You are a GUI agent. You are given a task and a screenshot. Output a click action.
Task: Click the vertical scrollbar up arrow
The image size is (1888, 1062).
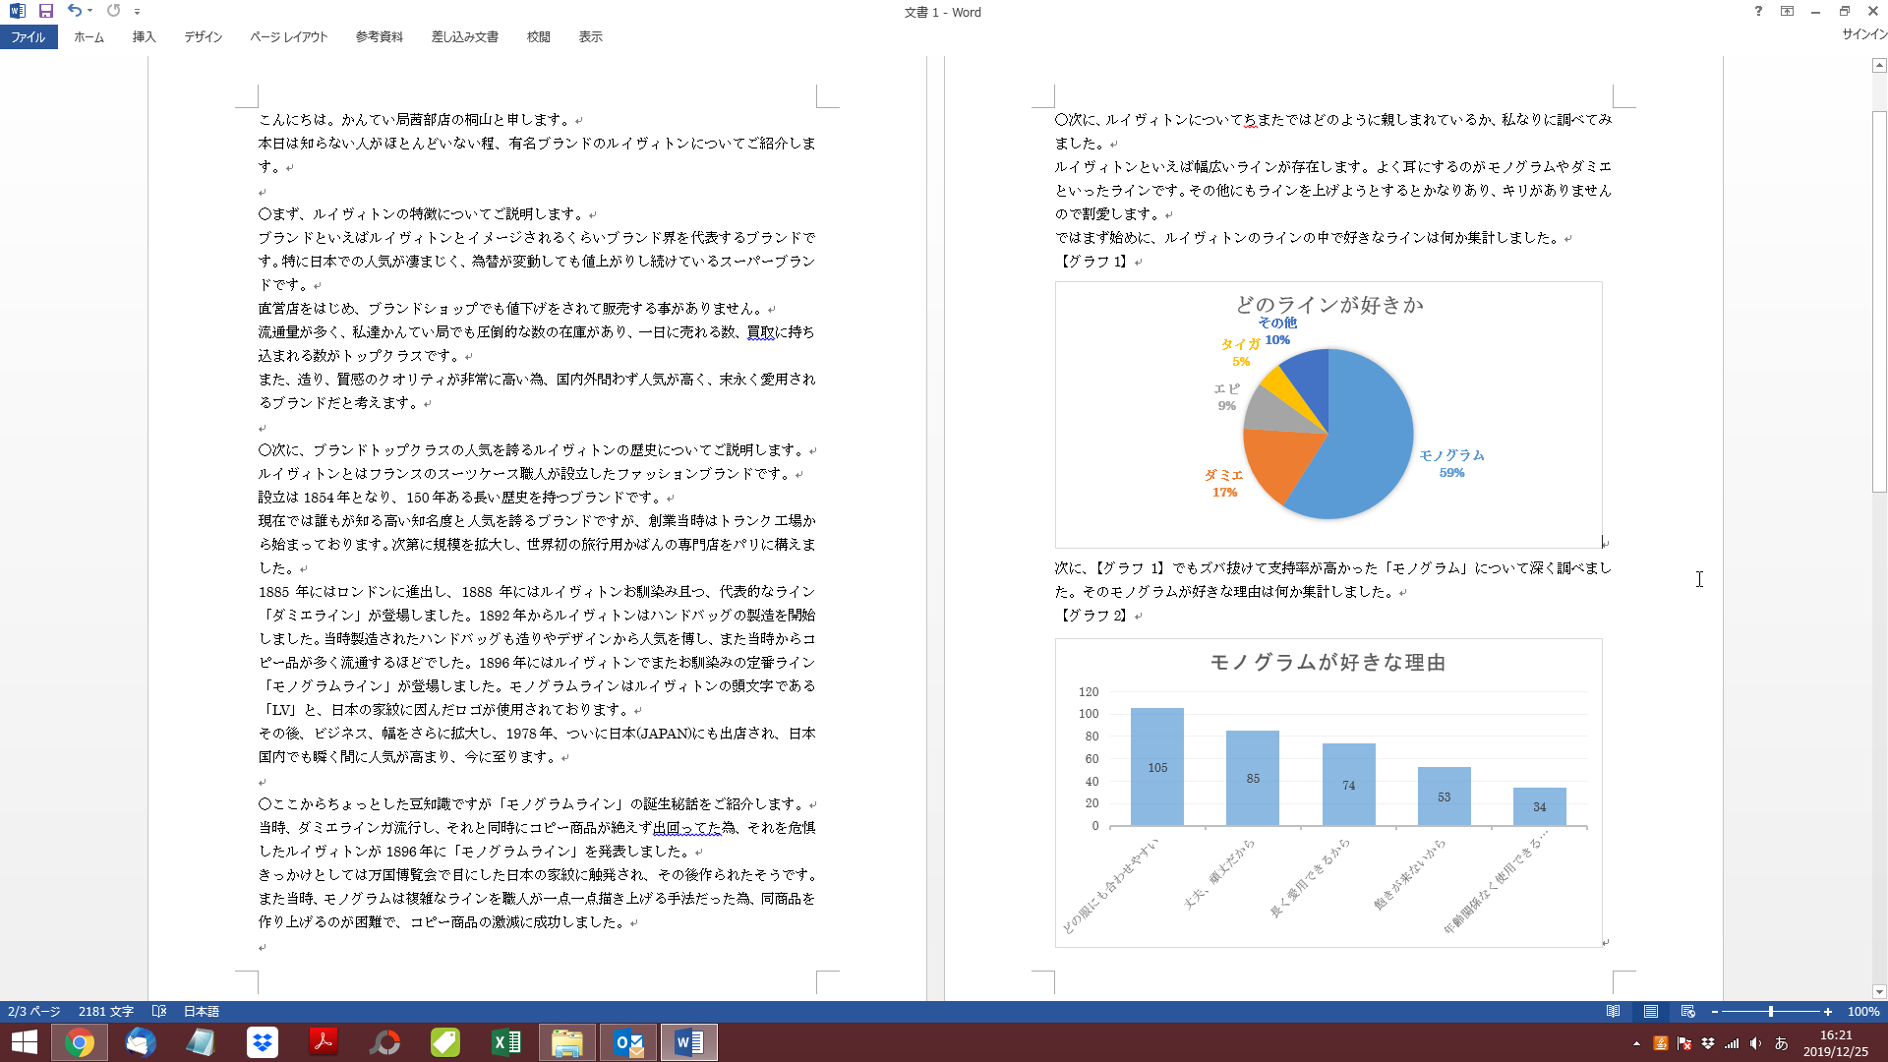tap(1879, 66)
